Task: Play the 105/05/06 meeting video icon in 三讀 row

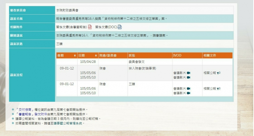Action: click(x=188, y=88)
